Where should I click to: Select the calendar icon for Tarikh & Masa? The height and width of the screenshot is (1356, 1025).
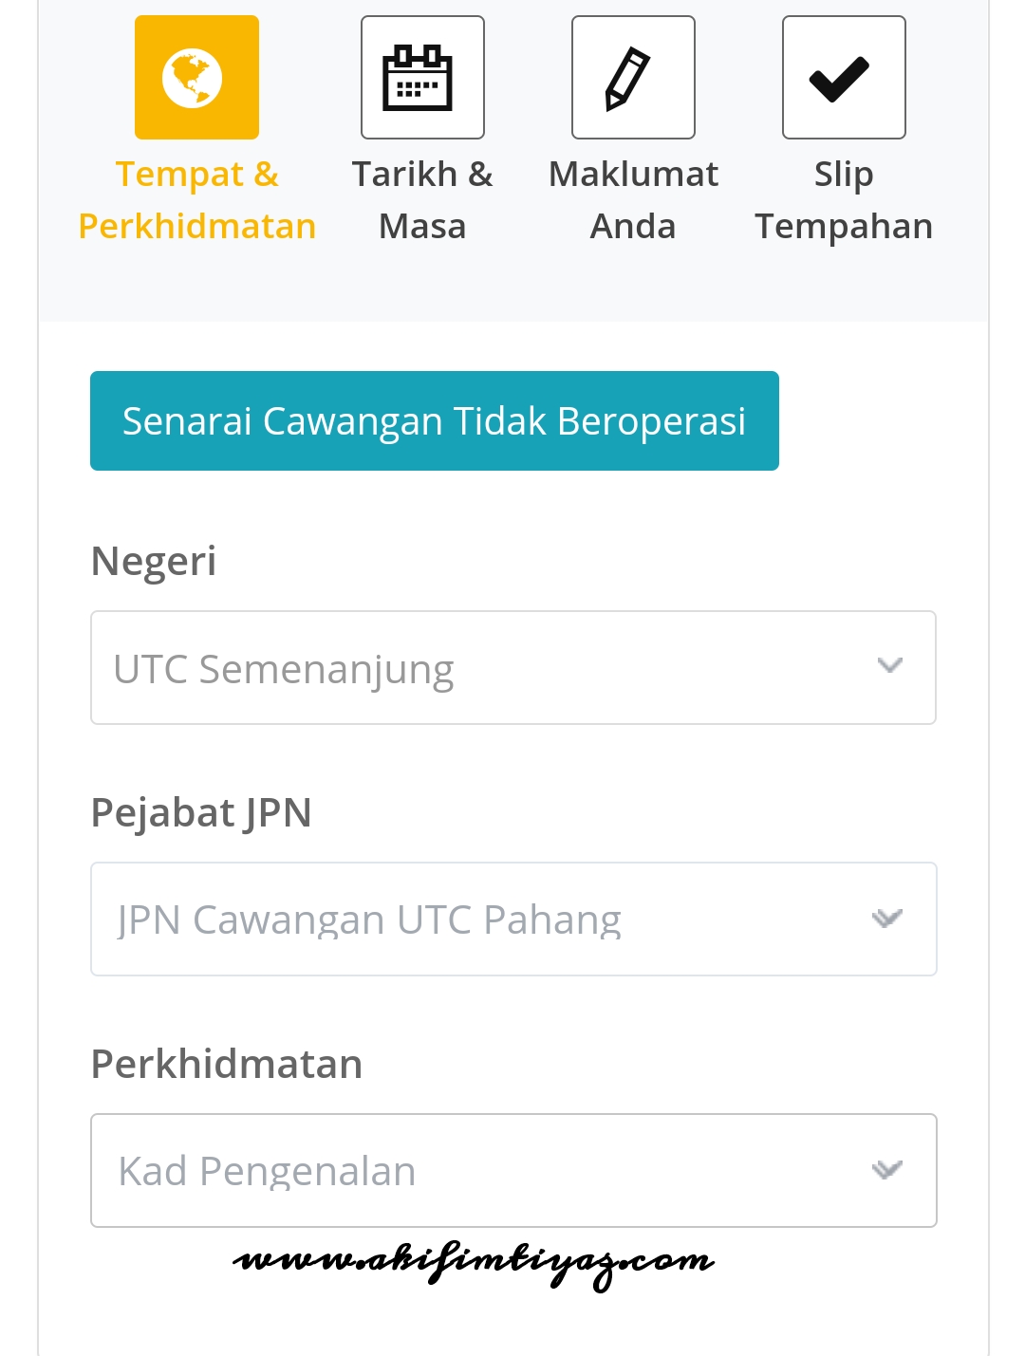421,77
